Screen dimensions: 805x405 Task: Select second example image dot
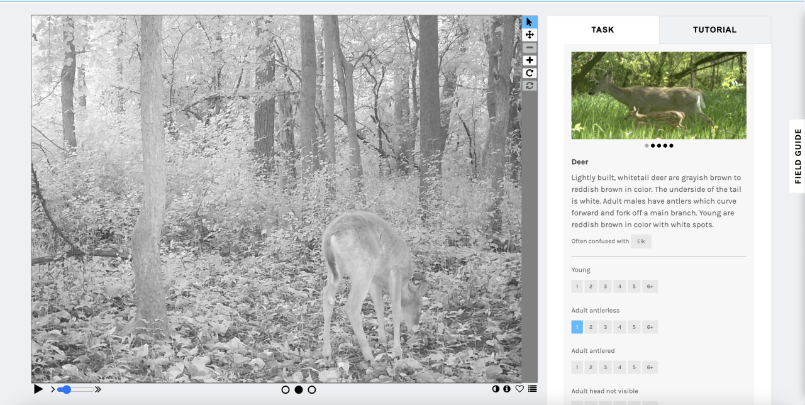pos(653,145)
